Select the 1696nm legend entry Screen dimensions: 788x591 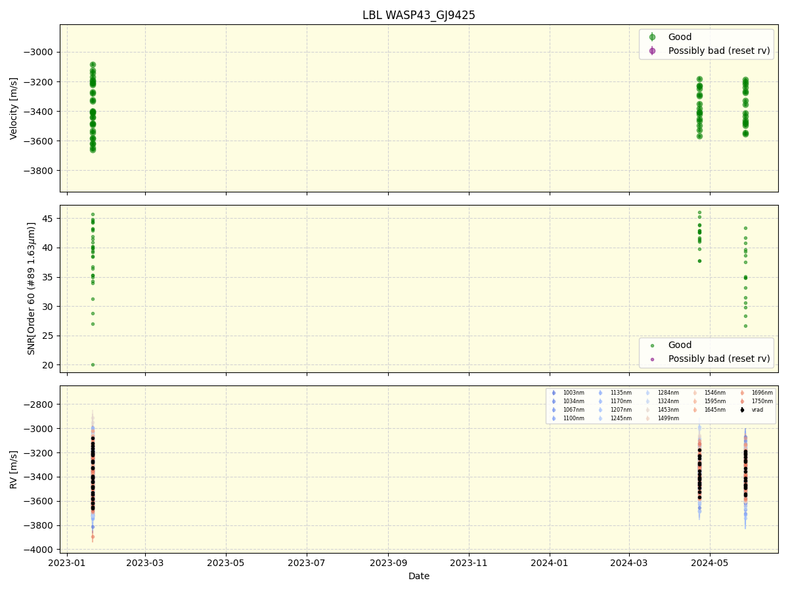coord(762,393)
